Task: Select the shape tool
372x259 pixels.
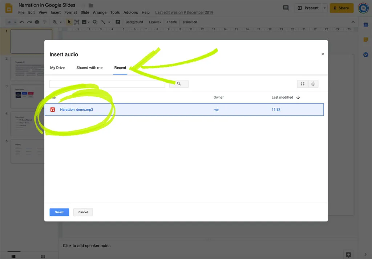Action: pyautogui.click(x=95, y=22)
